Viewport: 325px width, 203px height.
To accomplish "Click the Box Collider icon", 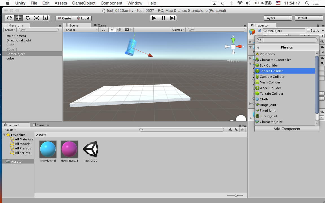I will (257, 65).
